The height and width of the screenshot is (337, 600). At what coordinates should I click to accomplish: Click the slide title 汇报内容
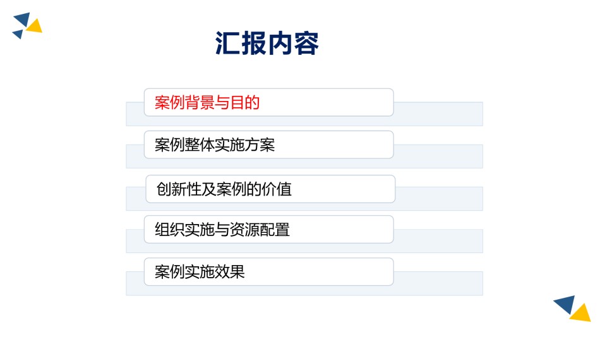pyautogui.click(x=267, y=43)
